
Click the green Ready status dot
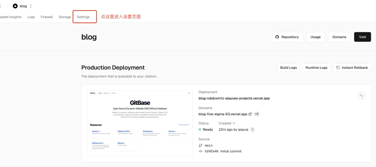click(200, 130)
